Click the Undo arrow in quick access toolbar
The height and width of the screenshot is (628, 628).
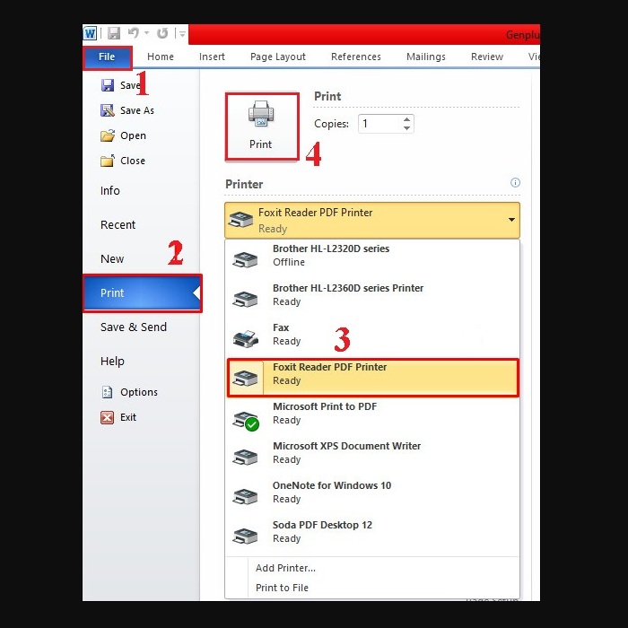(x=134, y=33)
